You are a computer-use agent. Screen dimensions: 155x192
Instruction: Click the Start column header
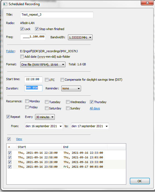pos(39,147)
